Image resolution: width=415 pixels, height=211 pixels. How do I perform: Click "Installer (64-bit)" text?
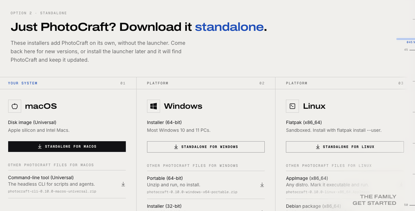point(164,122)
